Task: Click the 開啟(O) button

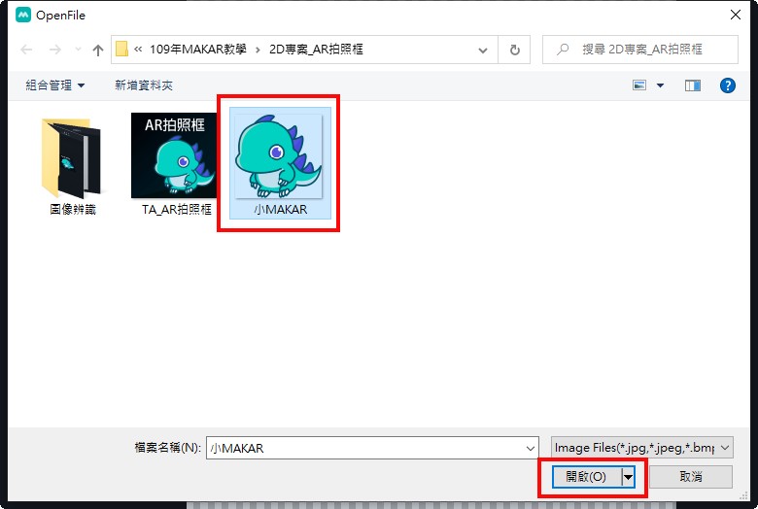Action: pyautogui.click(x=586, y=477)
